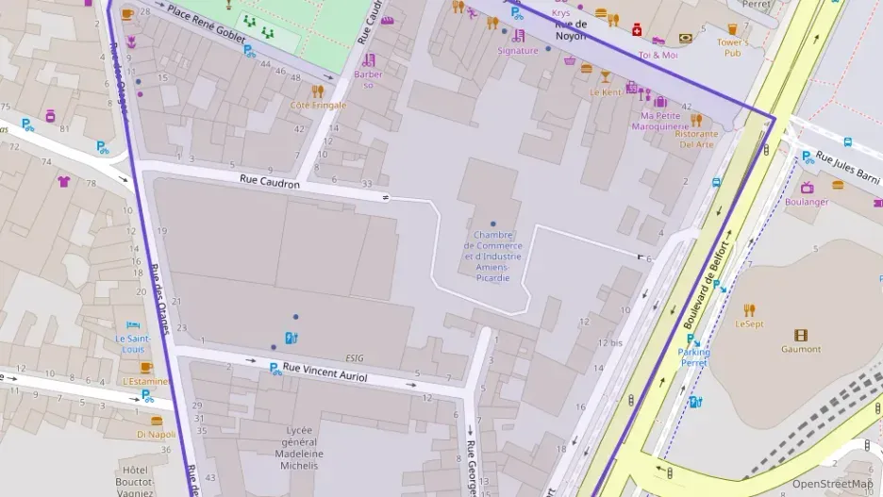Click the Signature hairdresser icon
This screenshot has width=883, height=497.
pos(517,36)
